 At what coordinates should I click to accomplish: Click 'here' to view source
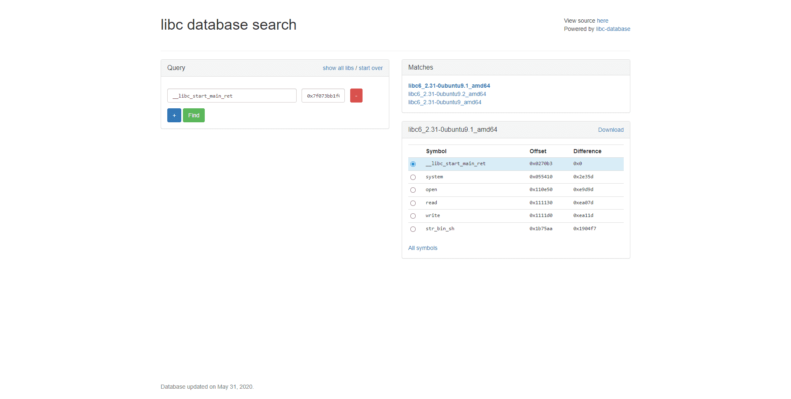tap(602, 21)
